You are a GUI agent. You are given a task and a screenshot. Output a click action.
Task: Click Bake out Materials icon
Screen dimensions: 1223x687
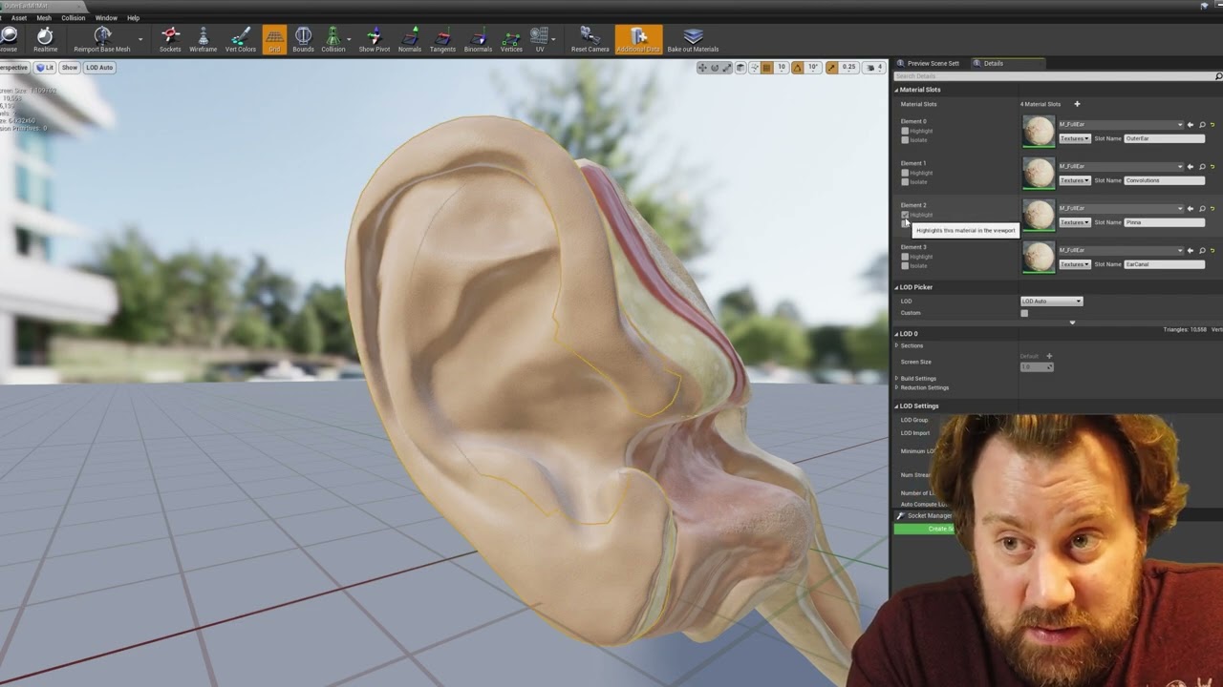click(693, 37)
